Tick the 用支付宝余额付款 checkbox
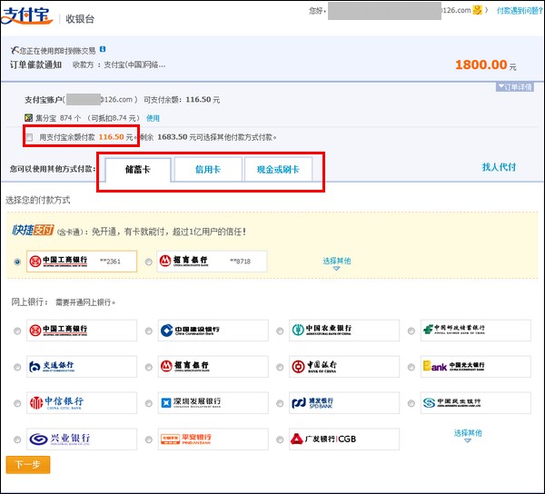The height and width of the screenshot is (494, 545). pyautogui.click(x=29, y=137)
